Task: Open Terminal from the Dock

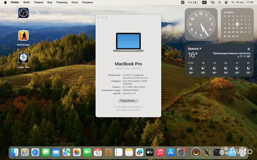Action: (217, 152)
